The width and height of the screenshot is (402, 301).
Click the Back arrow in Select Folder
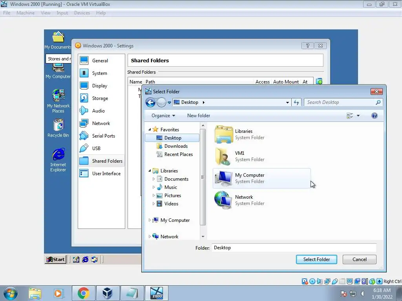point(150,102)
